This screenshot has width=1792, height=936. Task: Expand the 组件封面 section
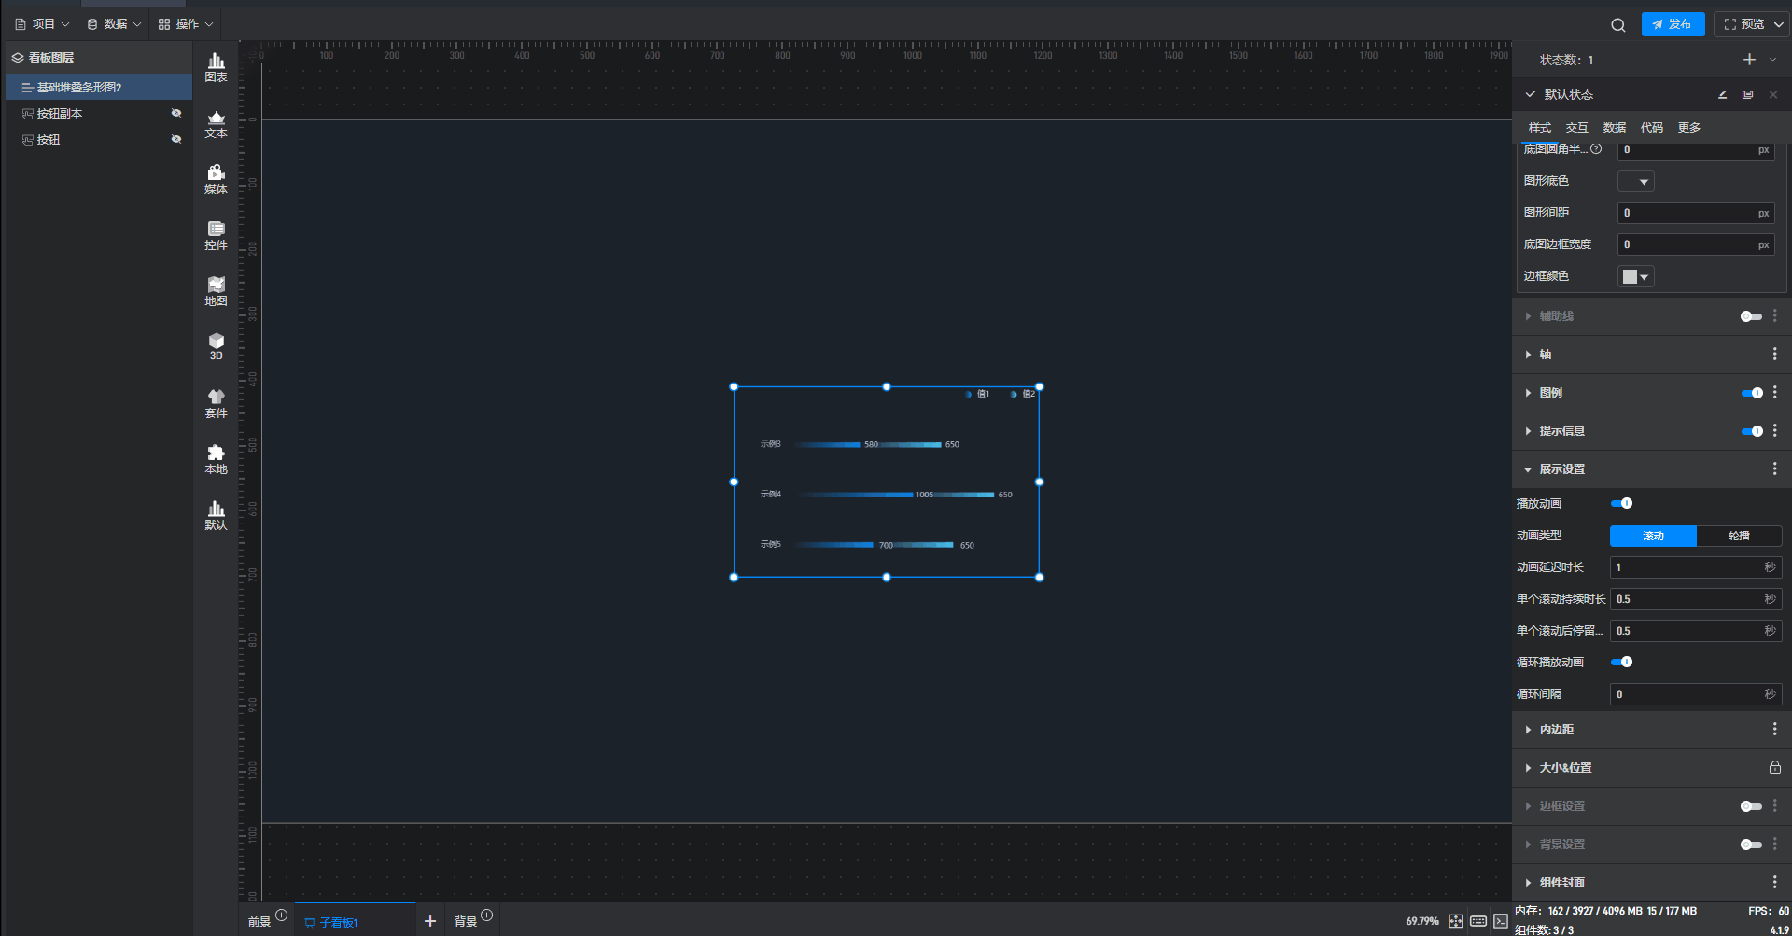[1529, 883]
